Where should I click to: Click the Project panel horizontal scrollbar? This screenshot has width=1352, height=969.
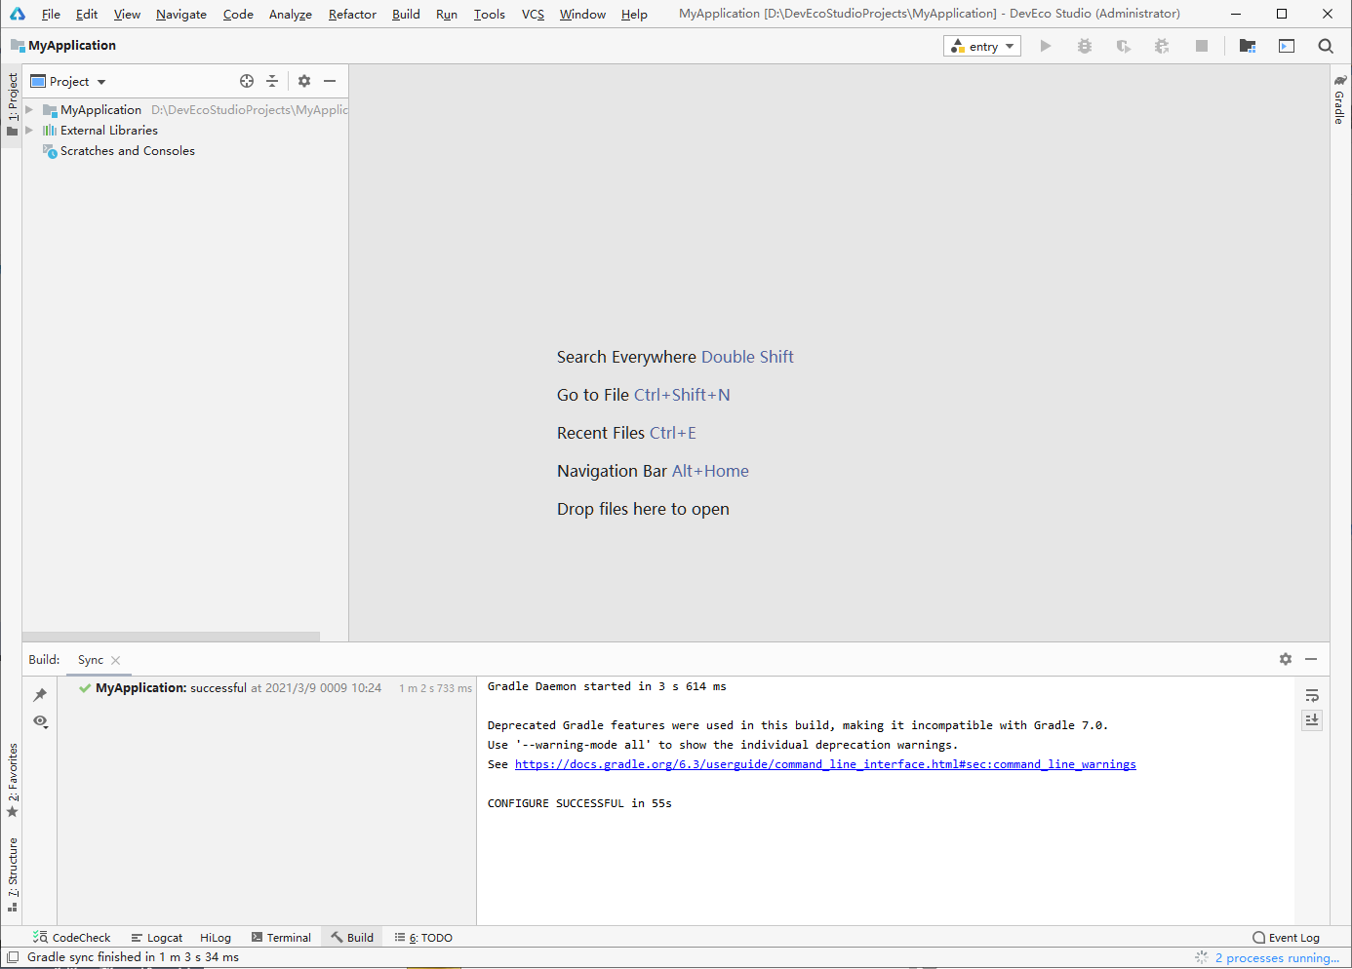tap(172, 637)
